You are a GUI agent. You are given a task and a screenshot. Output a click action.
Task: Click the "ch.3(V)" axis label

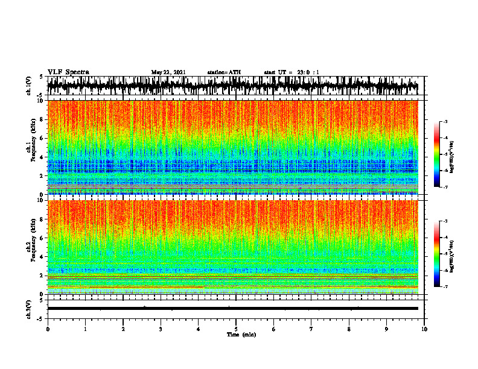(29, 309)
